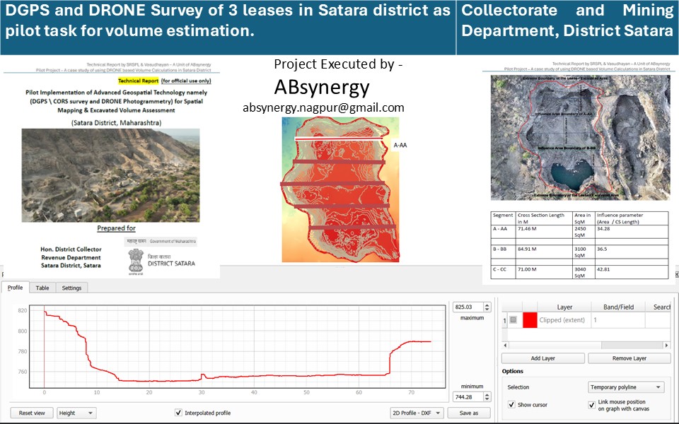This screenshot has height=424, width=679.
Task: Click the 'Prepared for' underlined text
Action: coord(116,228)
